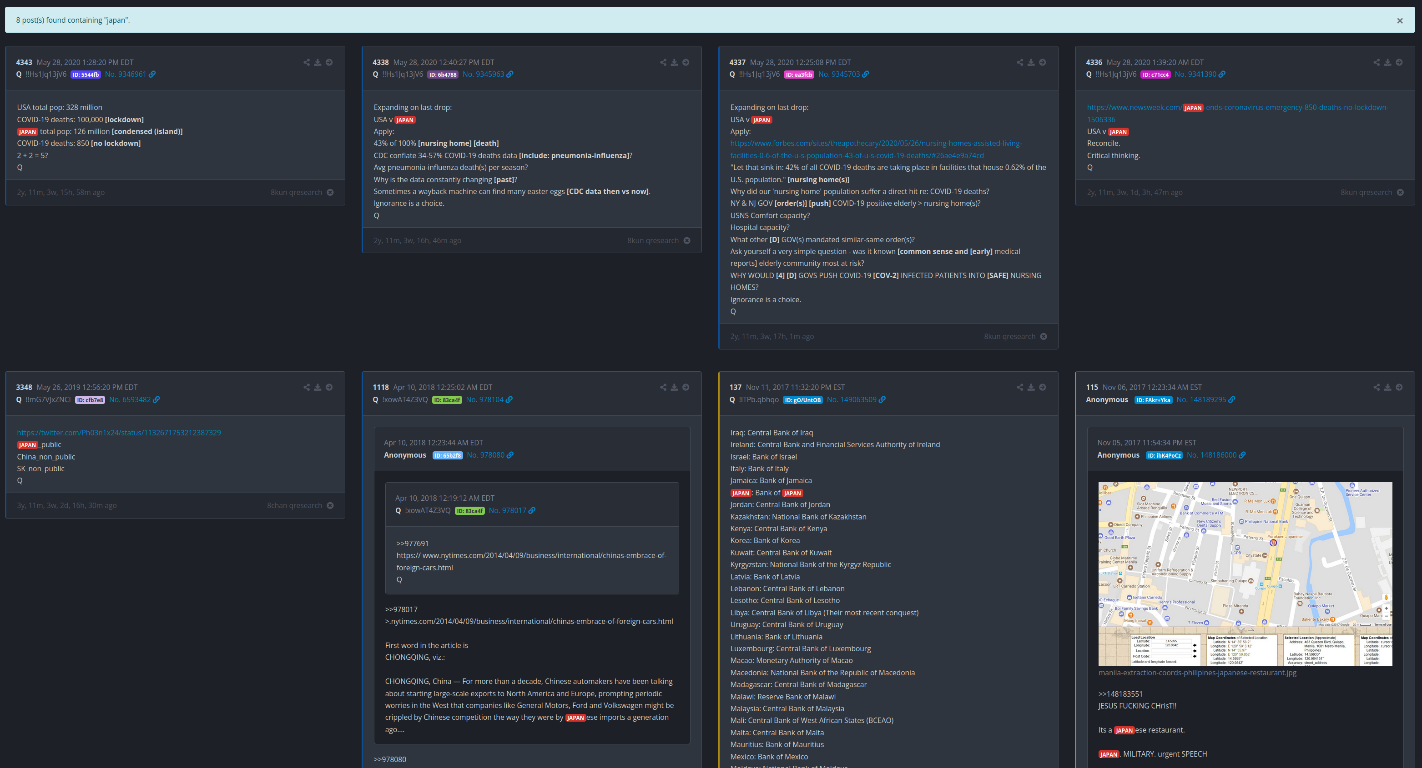This screenshot has height=768, width=1422.
Task: Click the download icon on post 3348
Action: [x=318, y=388]
